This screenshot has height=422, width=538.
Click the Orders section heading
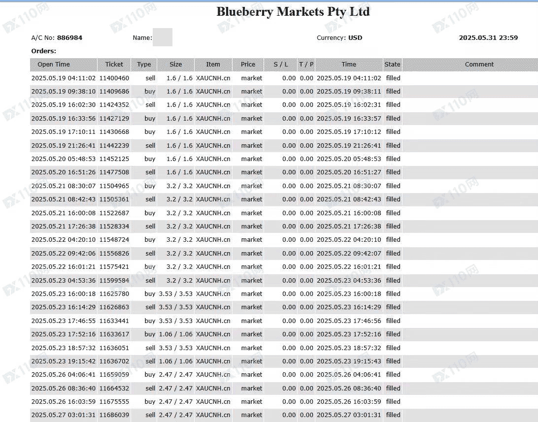click(x=43, y=51)
